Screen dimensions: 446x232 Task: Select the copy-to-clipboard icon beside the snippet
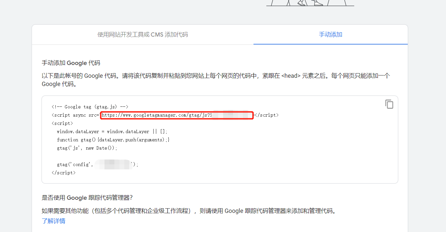pos(389,104)
